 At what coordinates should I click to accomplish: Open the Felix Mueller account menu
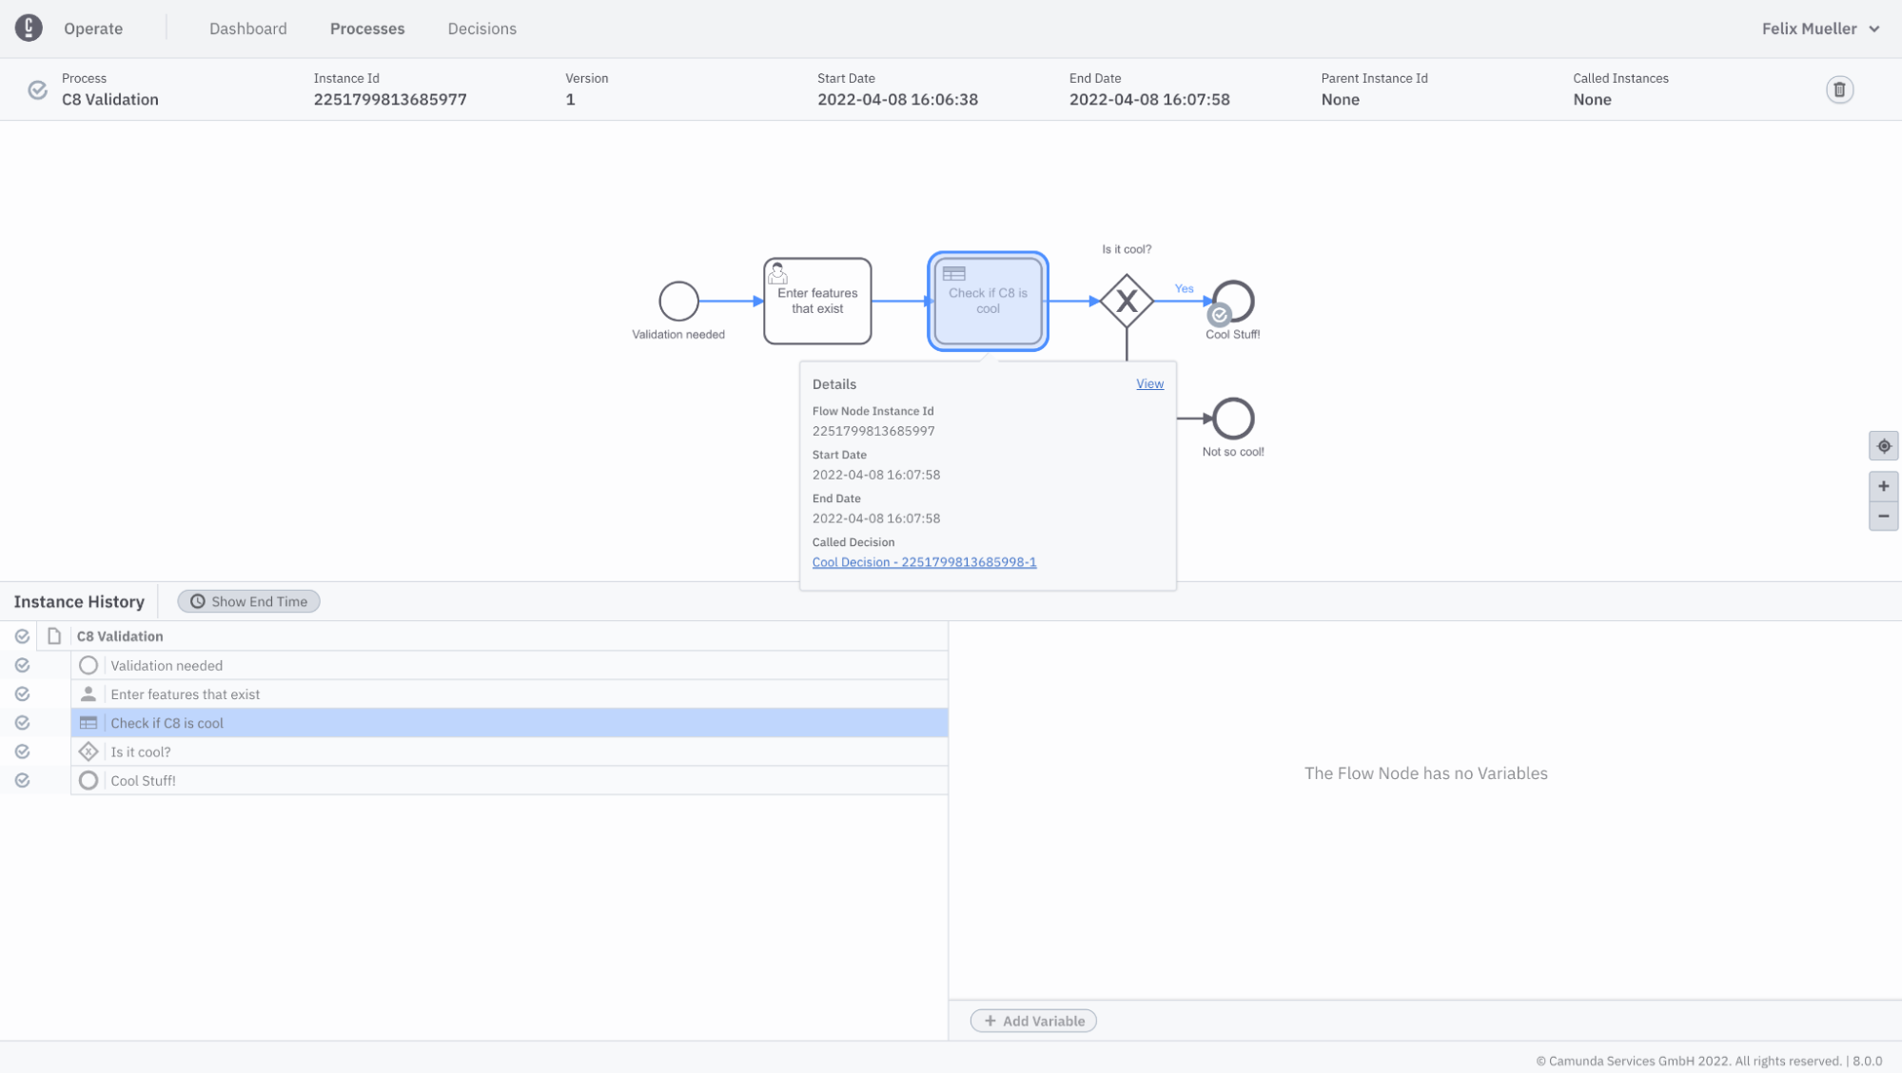point(1819,28)
